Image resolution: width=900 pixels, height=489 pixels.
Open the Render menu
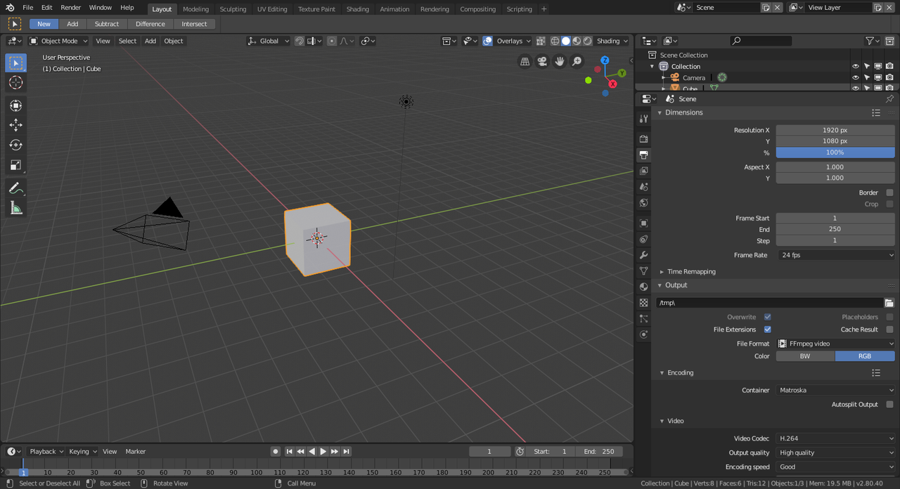pos(70,8)
